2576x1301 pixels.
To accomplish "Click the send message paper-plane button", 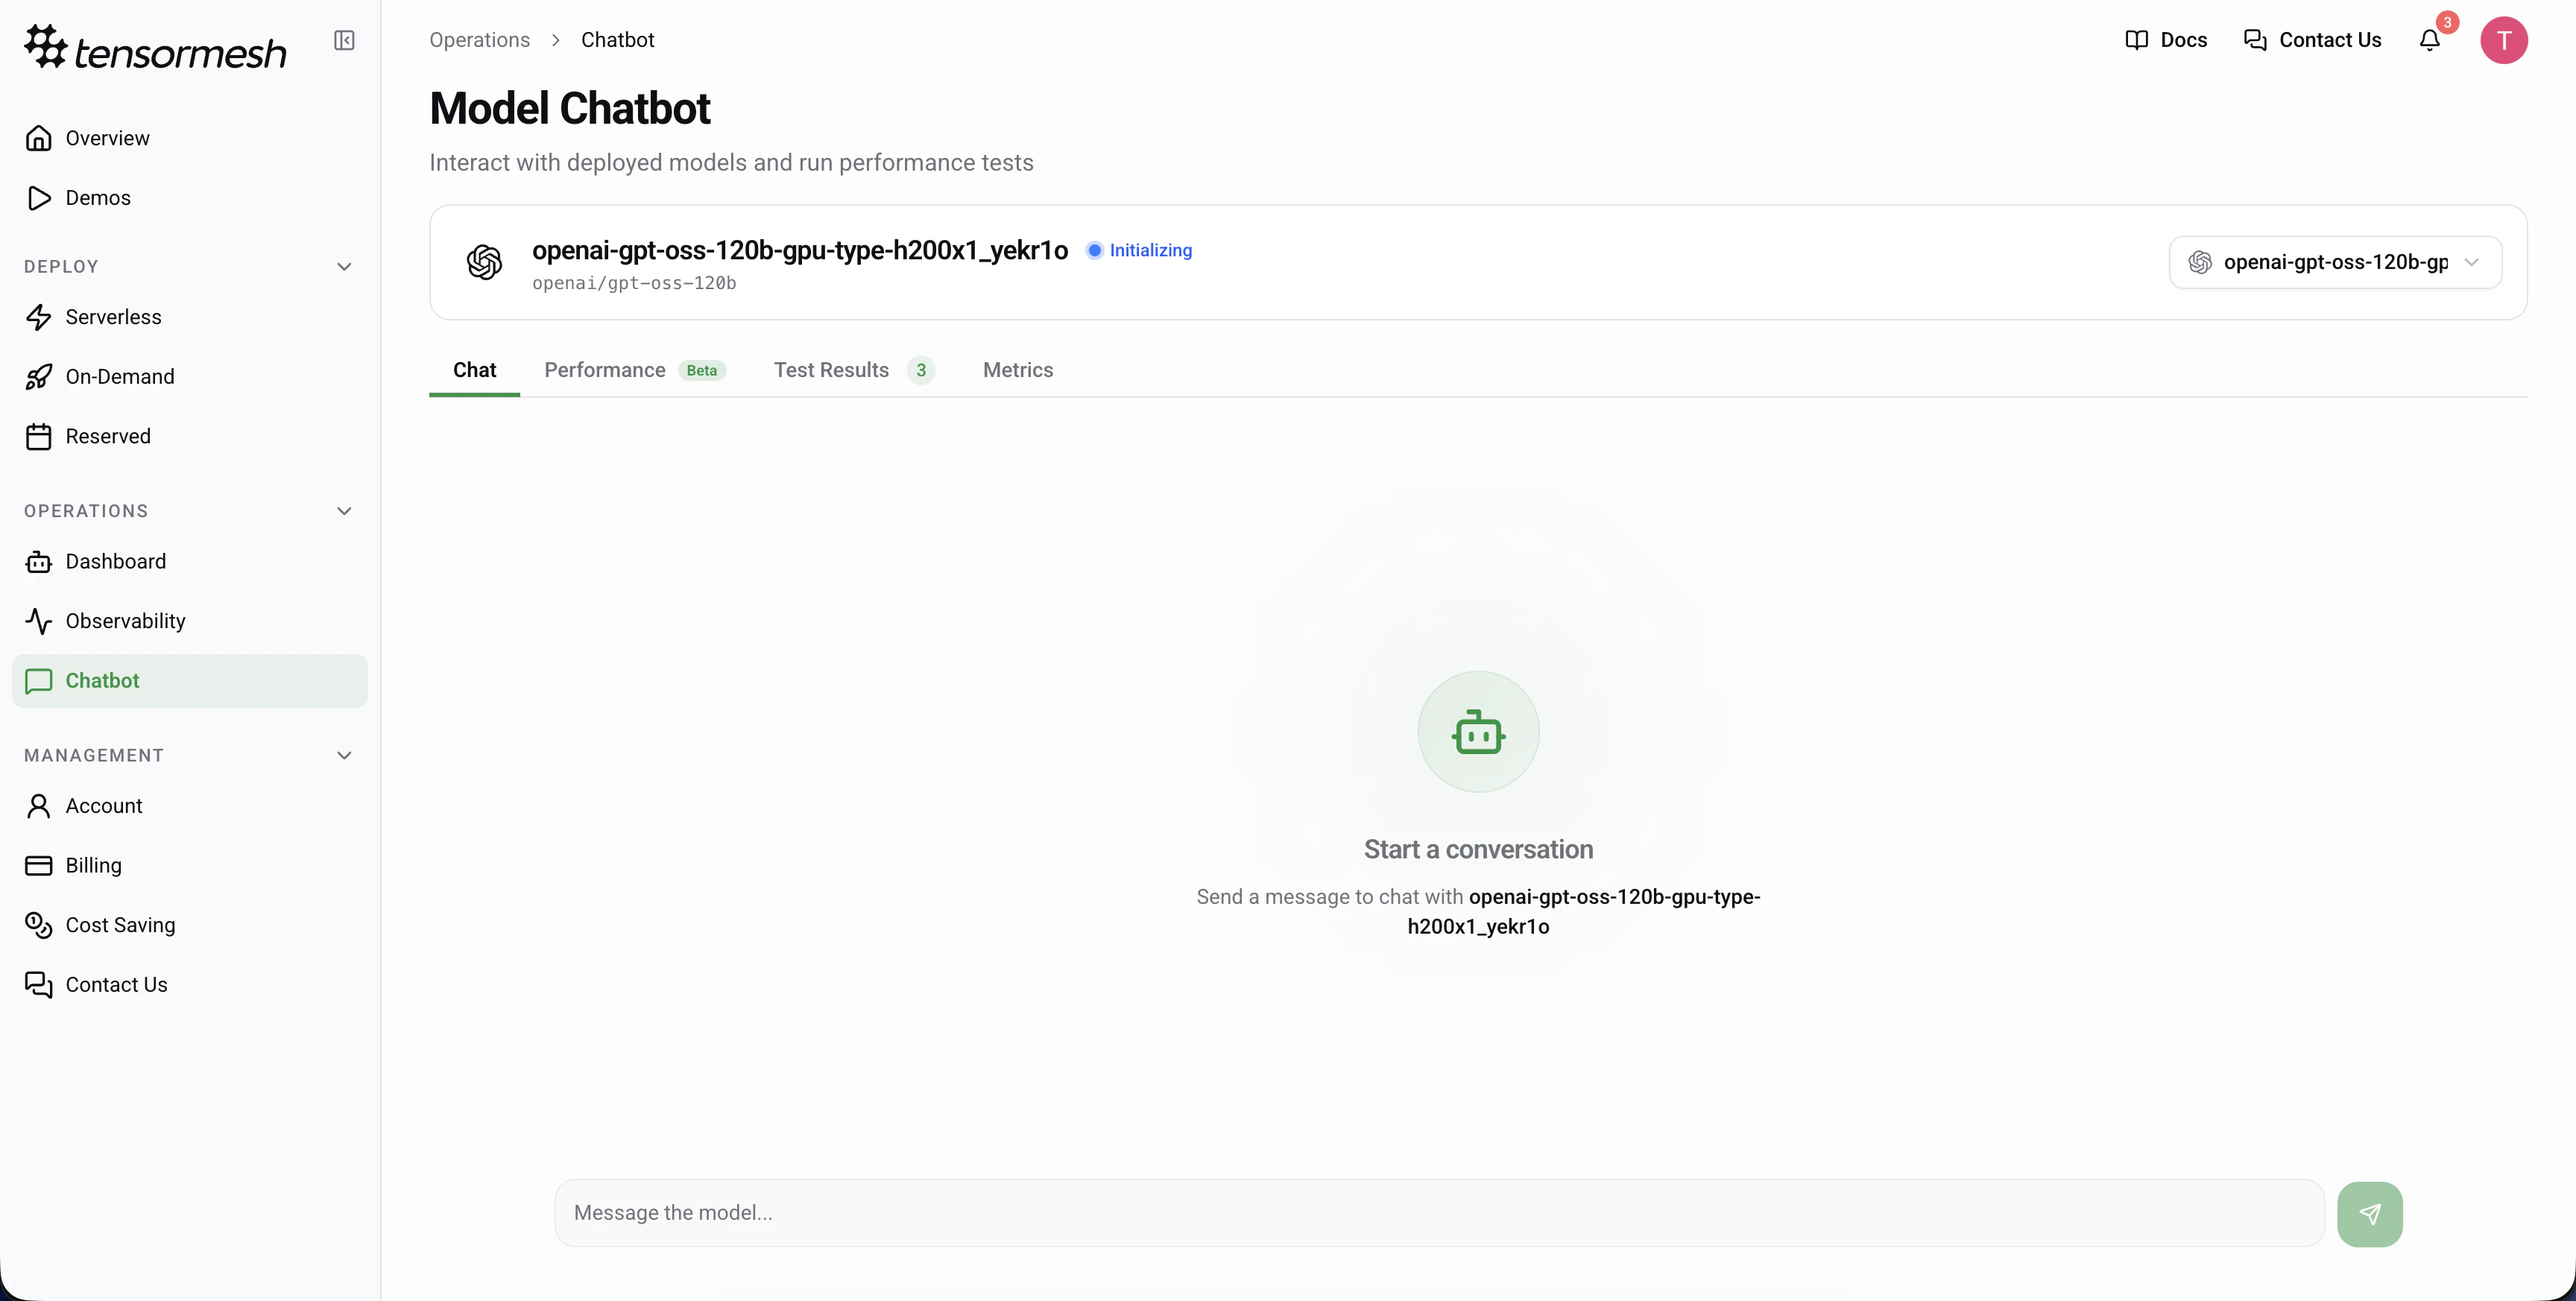I will click(2369, 1213).
